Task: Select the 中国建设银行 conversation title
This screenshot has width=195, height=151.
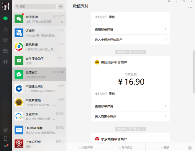Action: (34, 87)
